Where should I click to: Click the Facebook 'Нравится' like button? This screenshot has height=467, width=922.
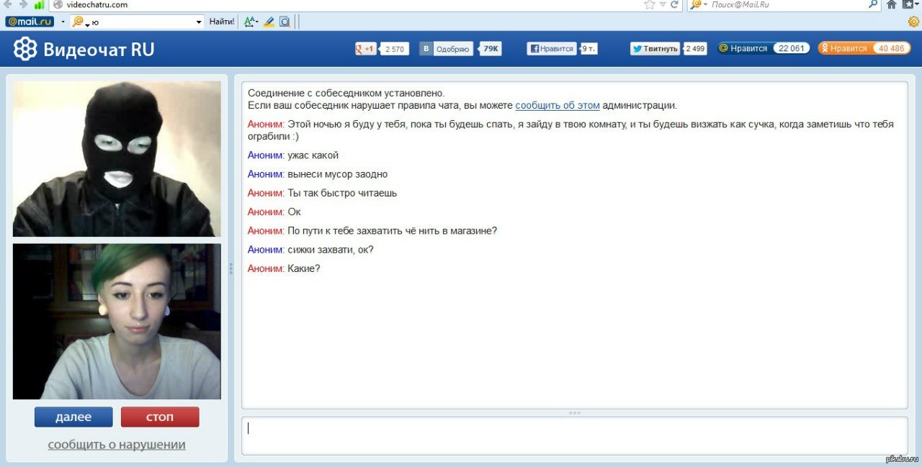551,49
